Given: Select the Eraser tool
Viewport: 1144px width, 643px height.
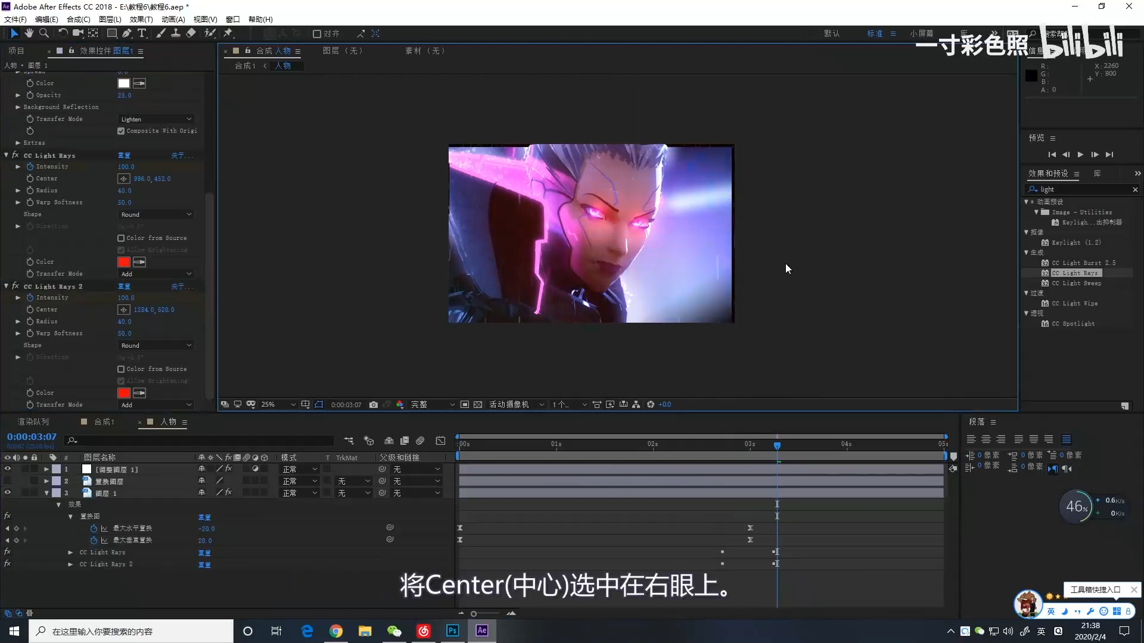Looking at the screenshot, I should tap(191, 33).
